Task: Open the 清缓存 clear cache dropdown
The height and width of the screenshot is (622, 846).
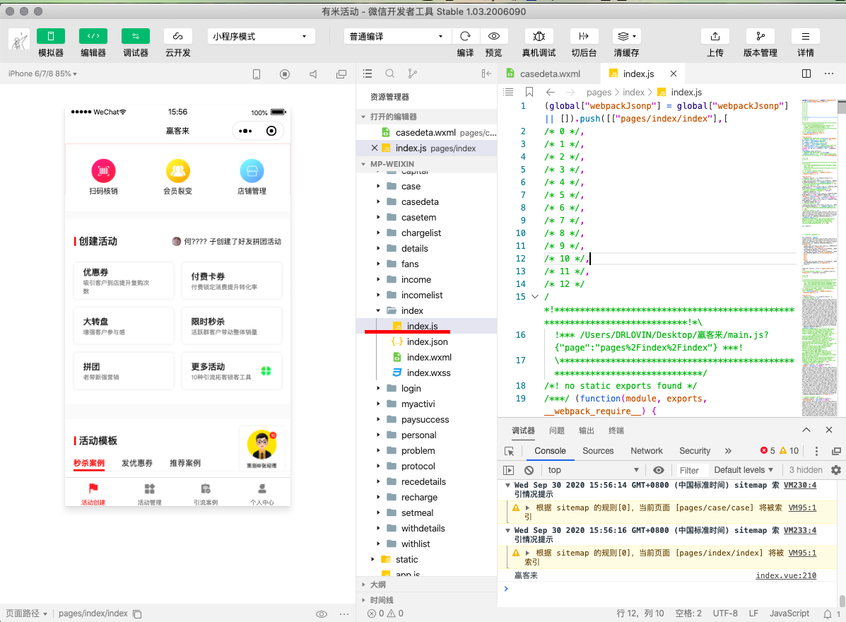Action: [x=626, y=36]
